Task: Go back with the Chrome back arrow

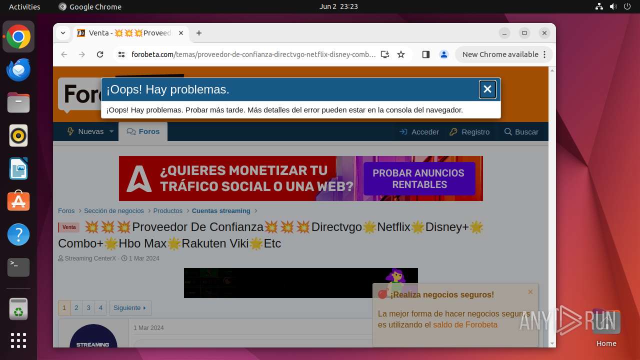Action: coord(64,54)
